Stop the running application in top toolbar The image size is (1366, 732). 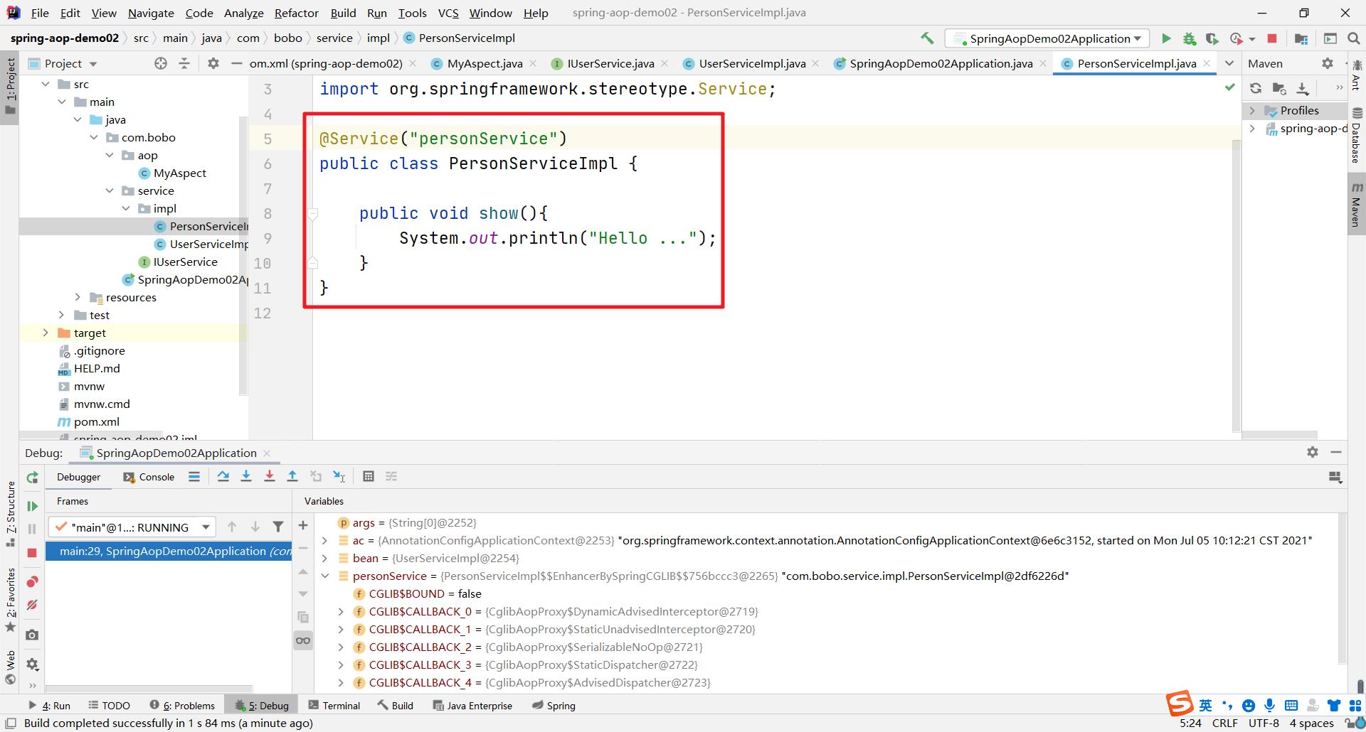[x=1272, y=38]
